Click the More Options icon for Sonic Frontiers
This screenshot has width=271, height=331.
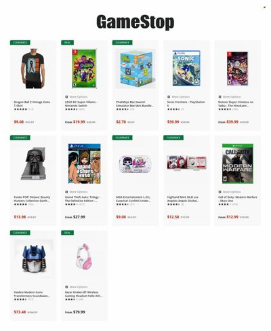click(169, 97)
